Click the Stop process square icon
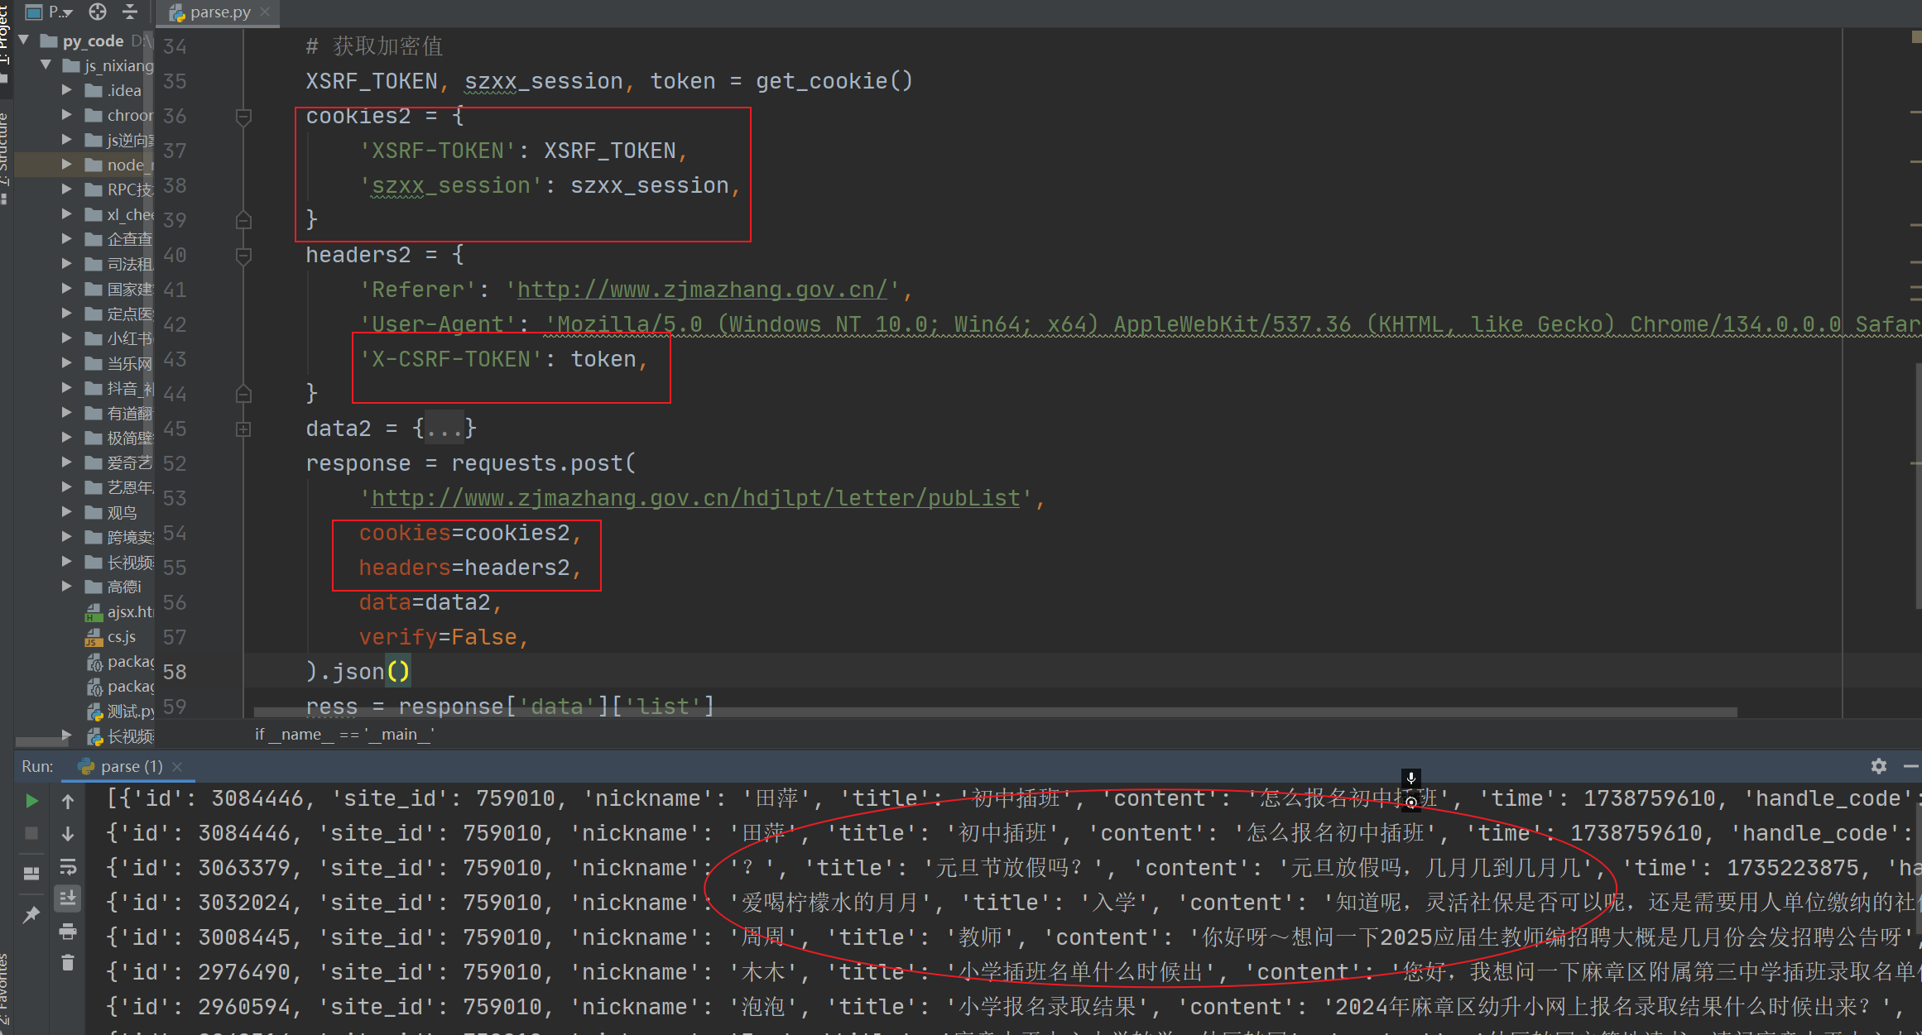Image resolution: width=1922 pixels, height=1035 pixels. pos(31,833)
